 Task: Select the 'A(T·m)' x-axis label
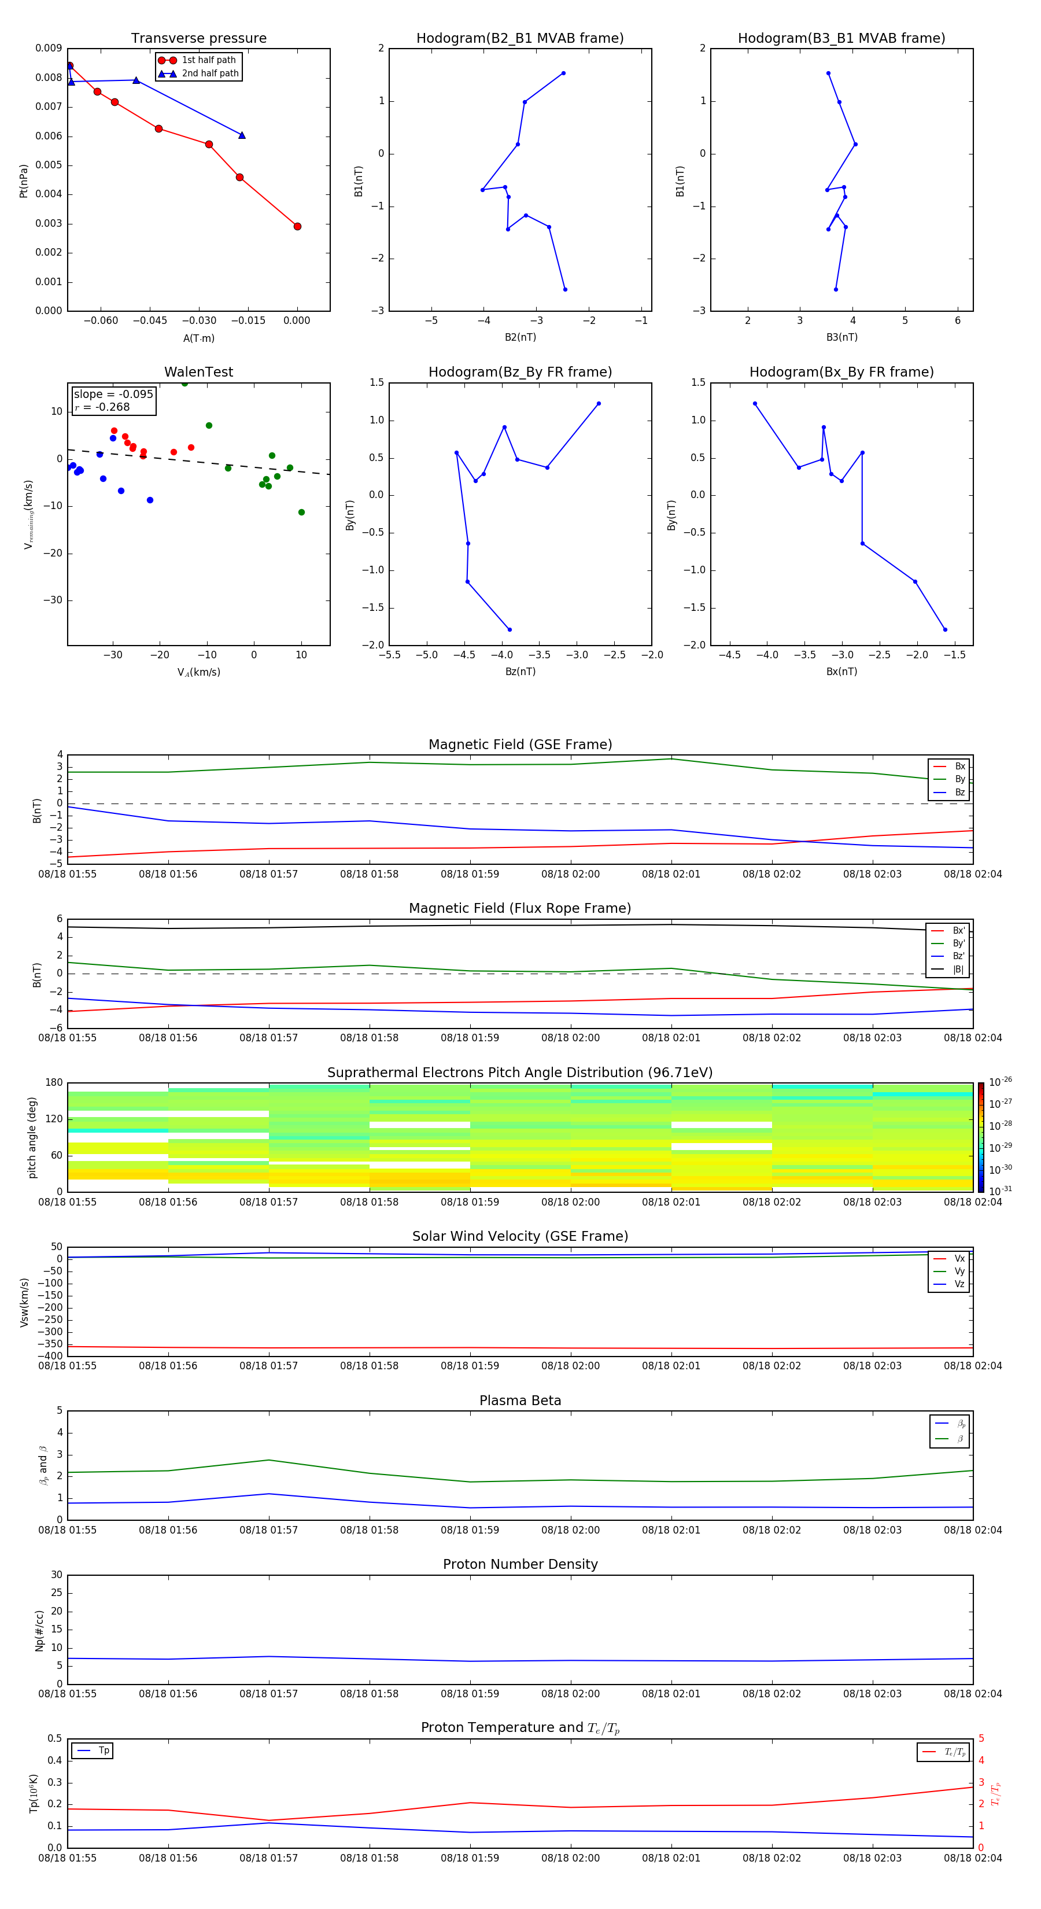pyautogui.click(x=198, y=338)
